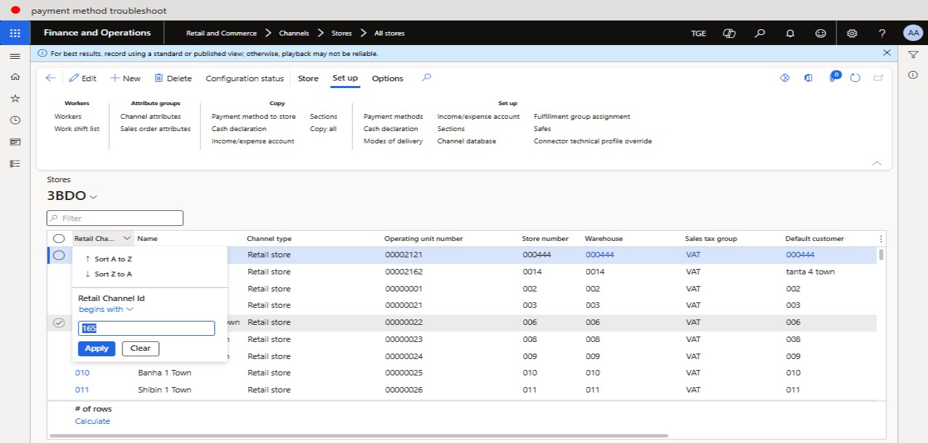Open the Store tab in action pane
This screenshot has height=443, width=928.
tap(308, 78)
